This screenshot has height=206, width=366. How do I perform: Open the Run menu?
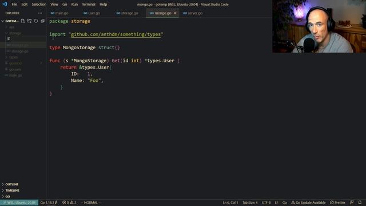[x=74, y=4]
